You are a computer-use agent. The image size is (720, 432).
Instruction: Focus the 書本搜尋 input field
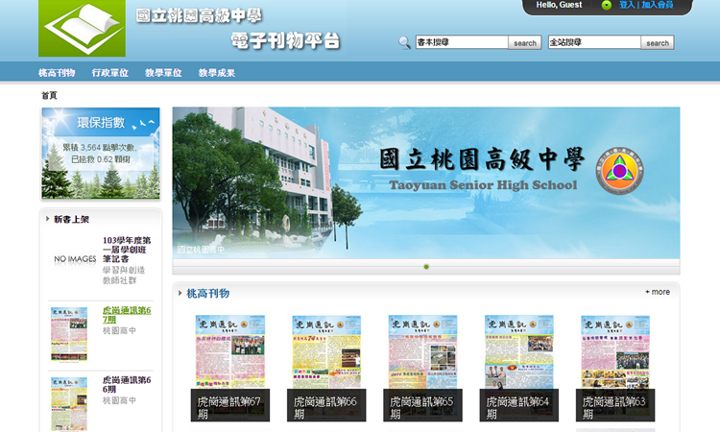pos(462,42)
